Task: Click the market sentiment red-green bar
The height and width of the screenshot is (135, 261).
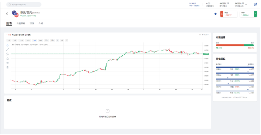Action: (x=235, y=45)
